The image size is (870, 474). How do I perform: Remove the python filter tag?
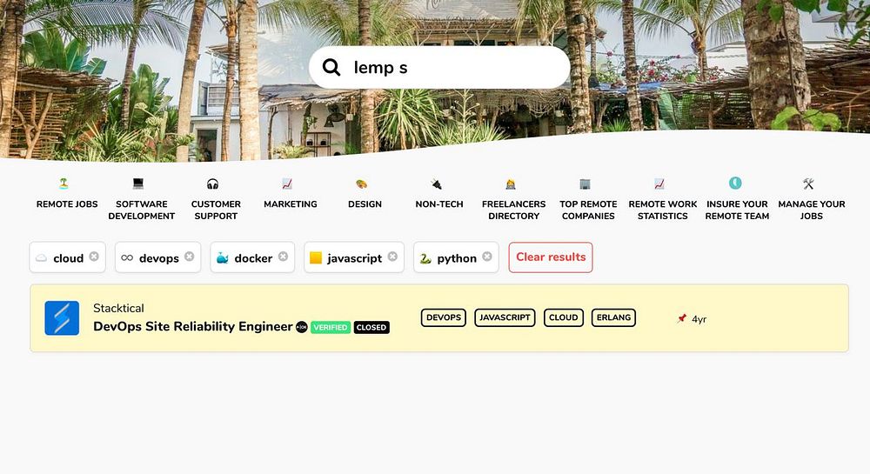(486, 256)
